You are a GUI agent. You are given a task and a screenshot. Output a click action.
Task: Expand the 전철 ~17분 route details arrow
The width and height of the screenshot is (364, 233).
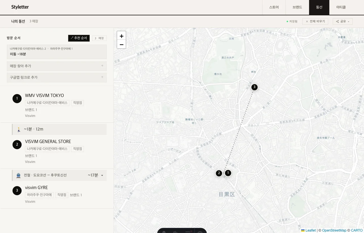point(102,176)
